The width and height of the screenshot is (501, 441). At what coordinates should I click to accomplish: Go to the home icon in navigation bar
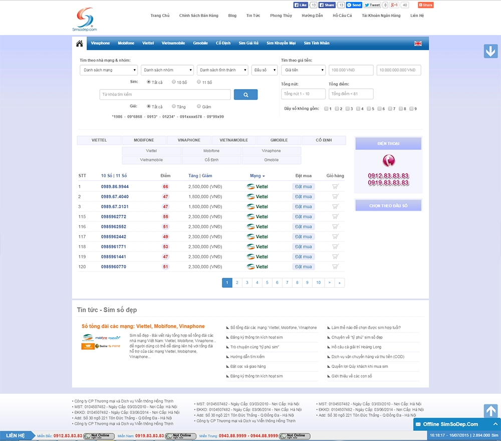80,44
